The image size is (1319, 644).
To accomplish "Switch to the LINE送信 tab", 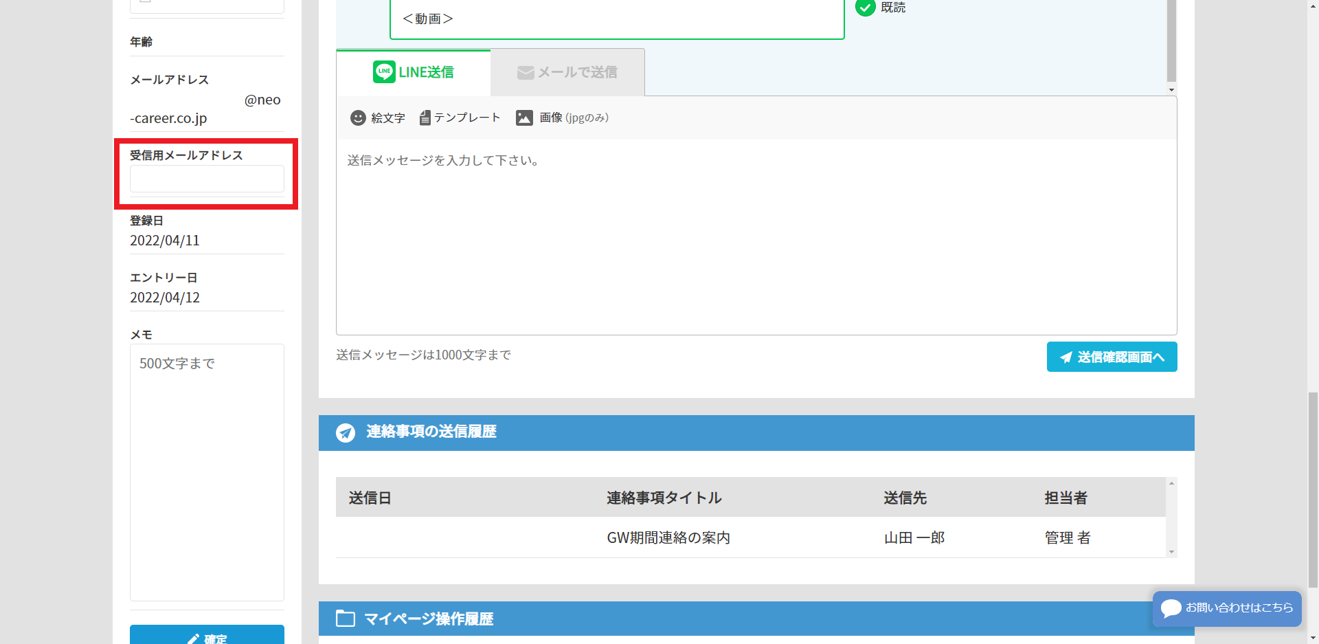I will [x=414, y=72].
